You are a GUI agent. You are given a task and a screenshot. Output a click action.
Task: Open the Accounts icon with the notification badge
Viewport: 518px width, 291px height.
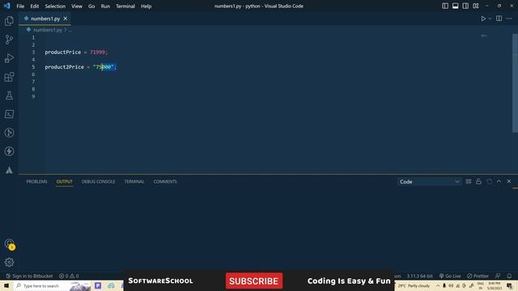click(10, 244)
